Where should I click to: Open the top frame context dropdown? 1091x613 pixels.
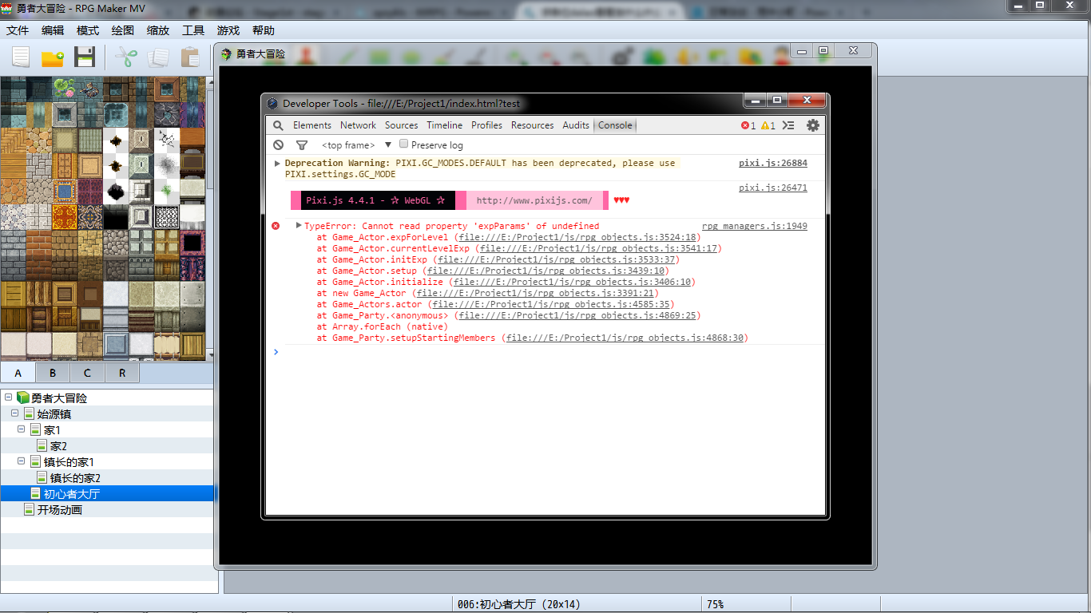356,145
